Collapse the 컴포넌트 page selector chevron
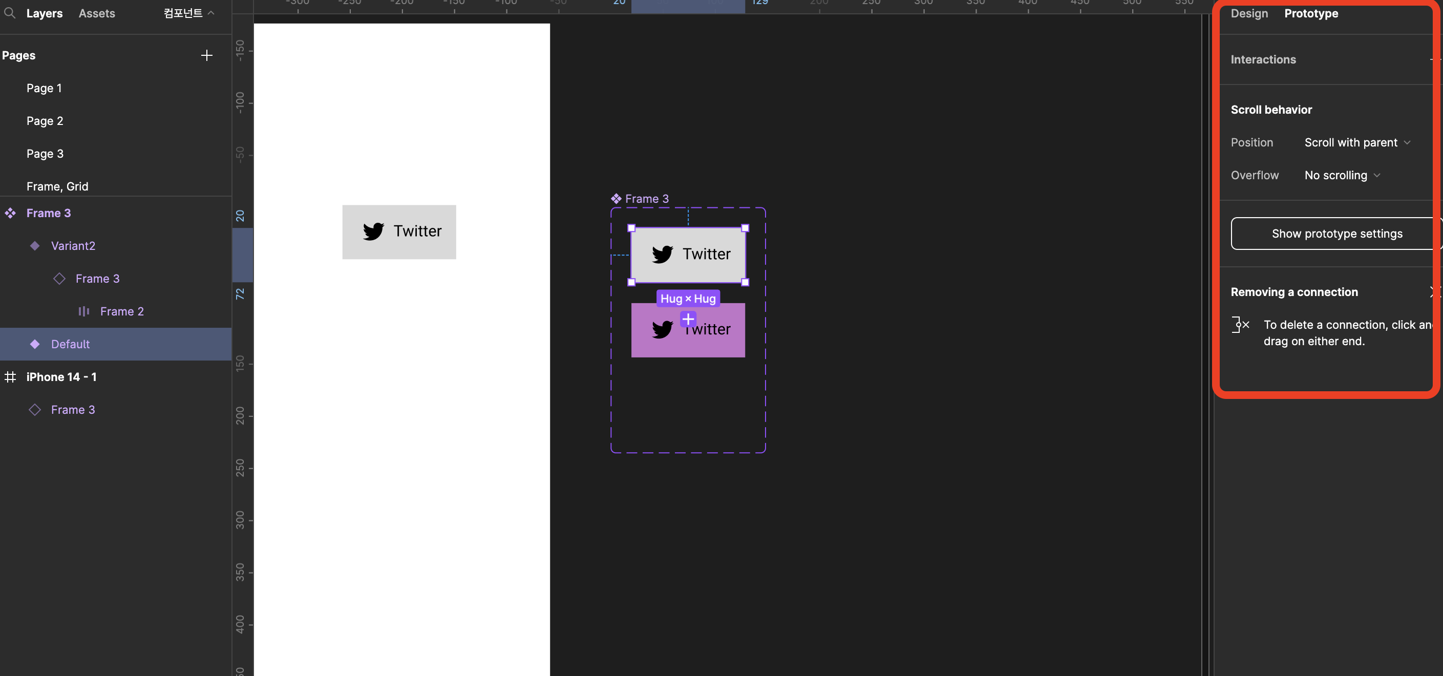The height and width of the screenshot is (676, 1443). [211, 13]
